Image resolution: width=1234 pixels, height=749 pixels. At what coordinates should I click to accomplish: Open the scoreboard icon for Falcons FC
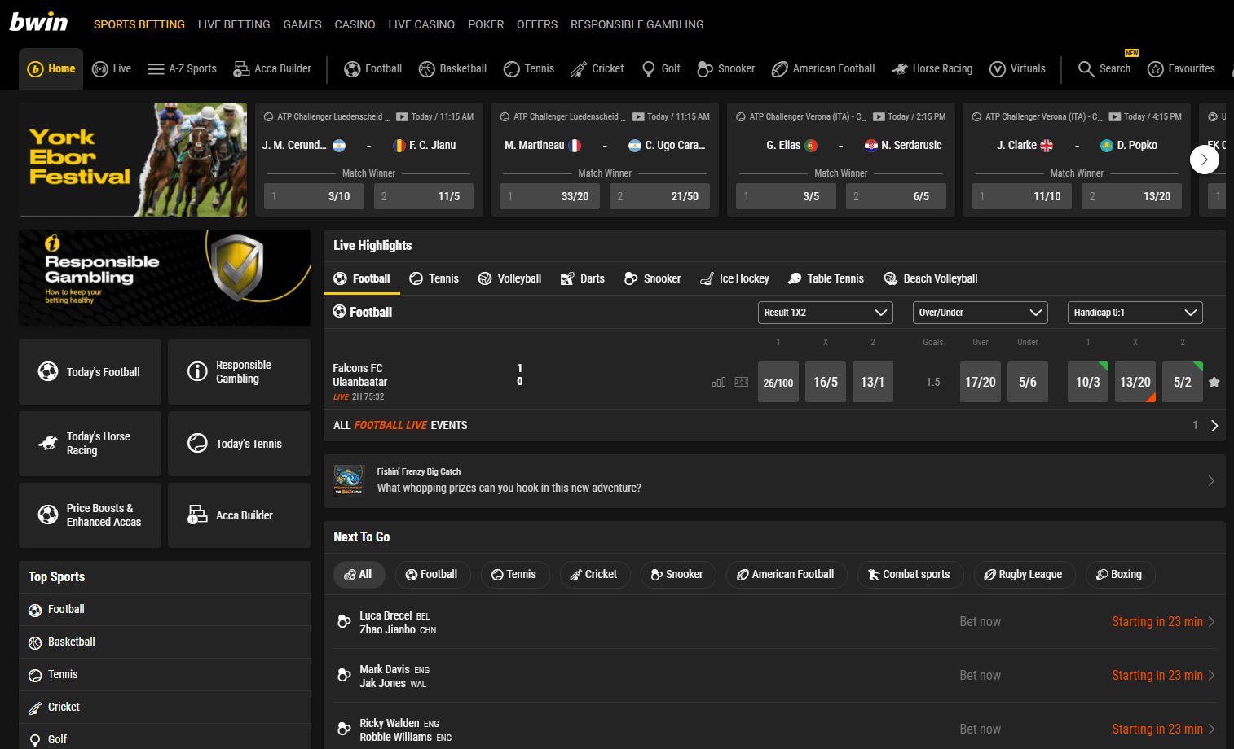(742, 382)
